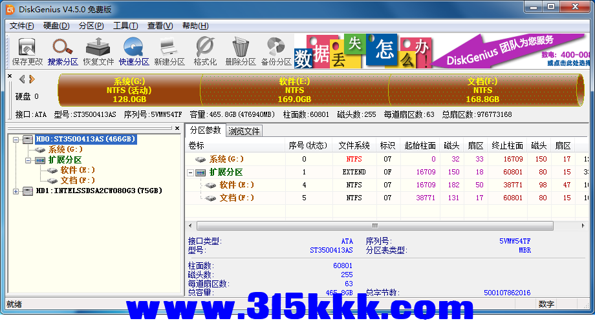Open the 硬盘(D) menu
The image size is (595, 323).
pyautogui.click(x=56, y=26)
